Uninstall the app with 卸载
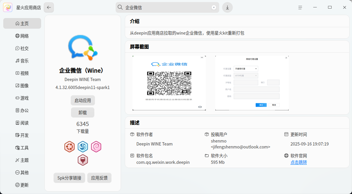 click(83, 112)
